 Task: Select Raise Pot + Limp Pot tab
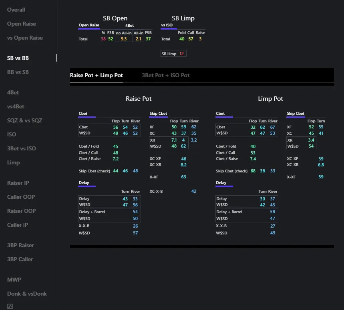[97, 75]
